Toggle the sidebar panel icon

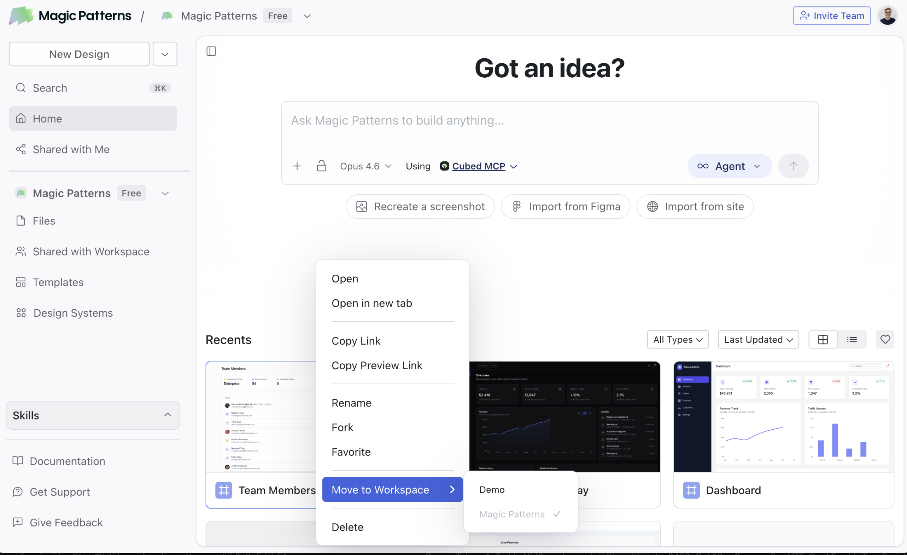pyautogui.click(x=211, y=51)
